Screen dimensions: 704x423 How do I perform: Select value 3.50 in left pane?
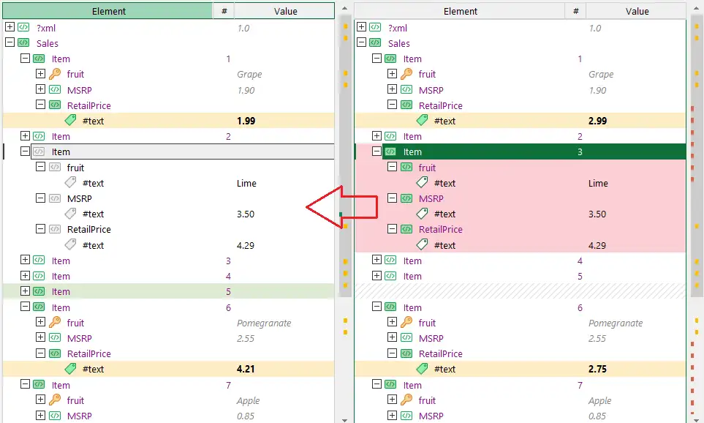tap(246, 214)
